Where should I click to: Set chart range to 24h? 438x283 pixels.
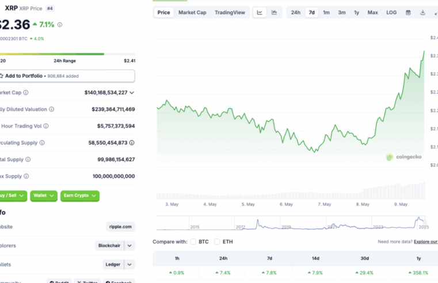tap(295, 13)
